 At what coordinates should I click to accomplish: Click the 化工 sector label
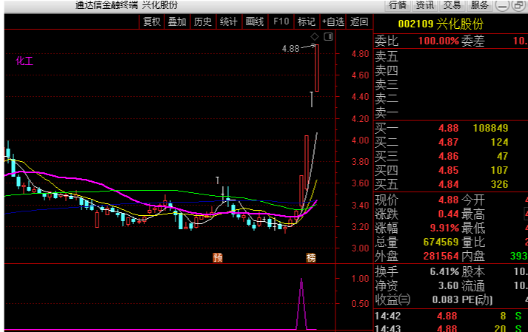24,61
